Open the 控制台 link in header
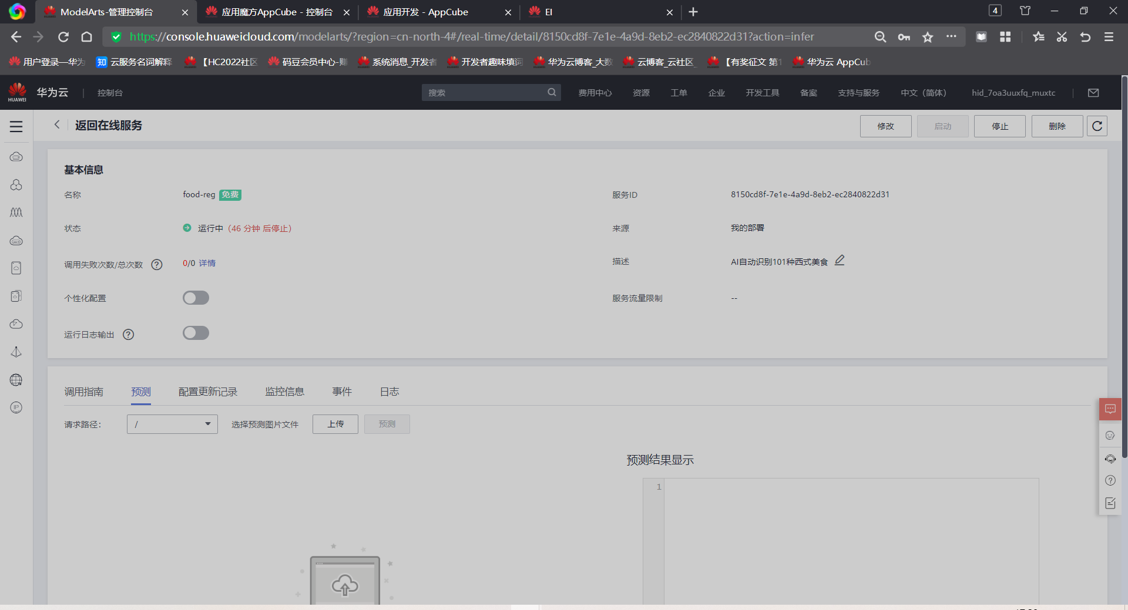This screenshot has width=1128, height=610. pyautogui.click(x=110, y=93)
